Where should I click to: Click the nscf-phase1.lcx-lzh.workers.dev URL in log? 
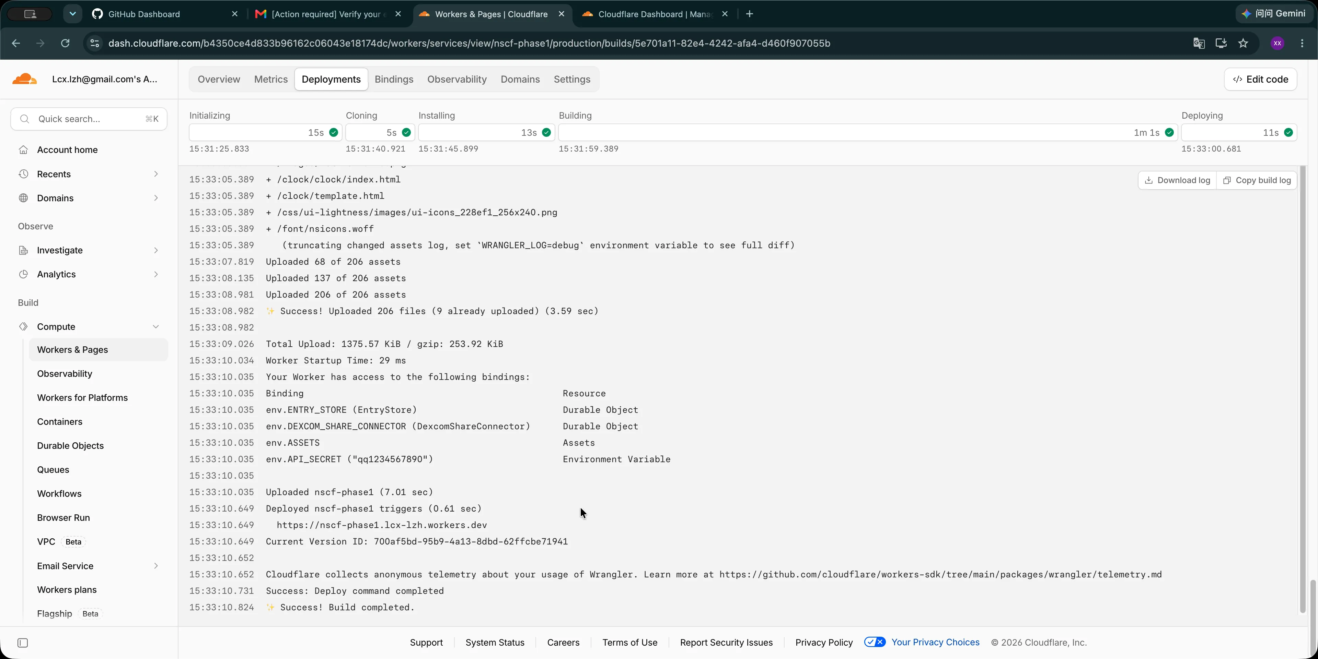pos(382,525)
